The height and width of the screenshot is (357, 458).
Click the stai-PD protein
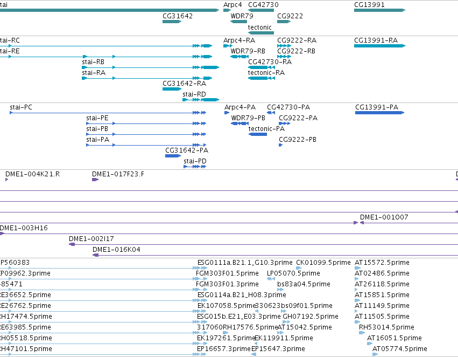pos(195,167)
